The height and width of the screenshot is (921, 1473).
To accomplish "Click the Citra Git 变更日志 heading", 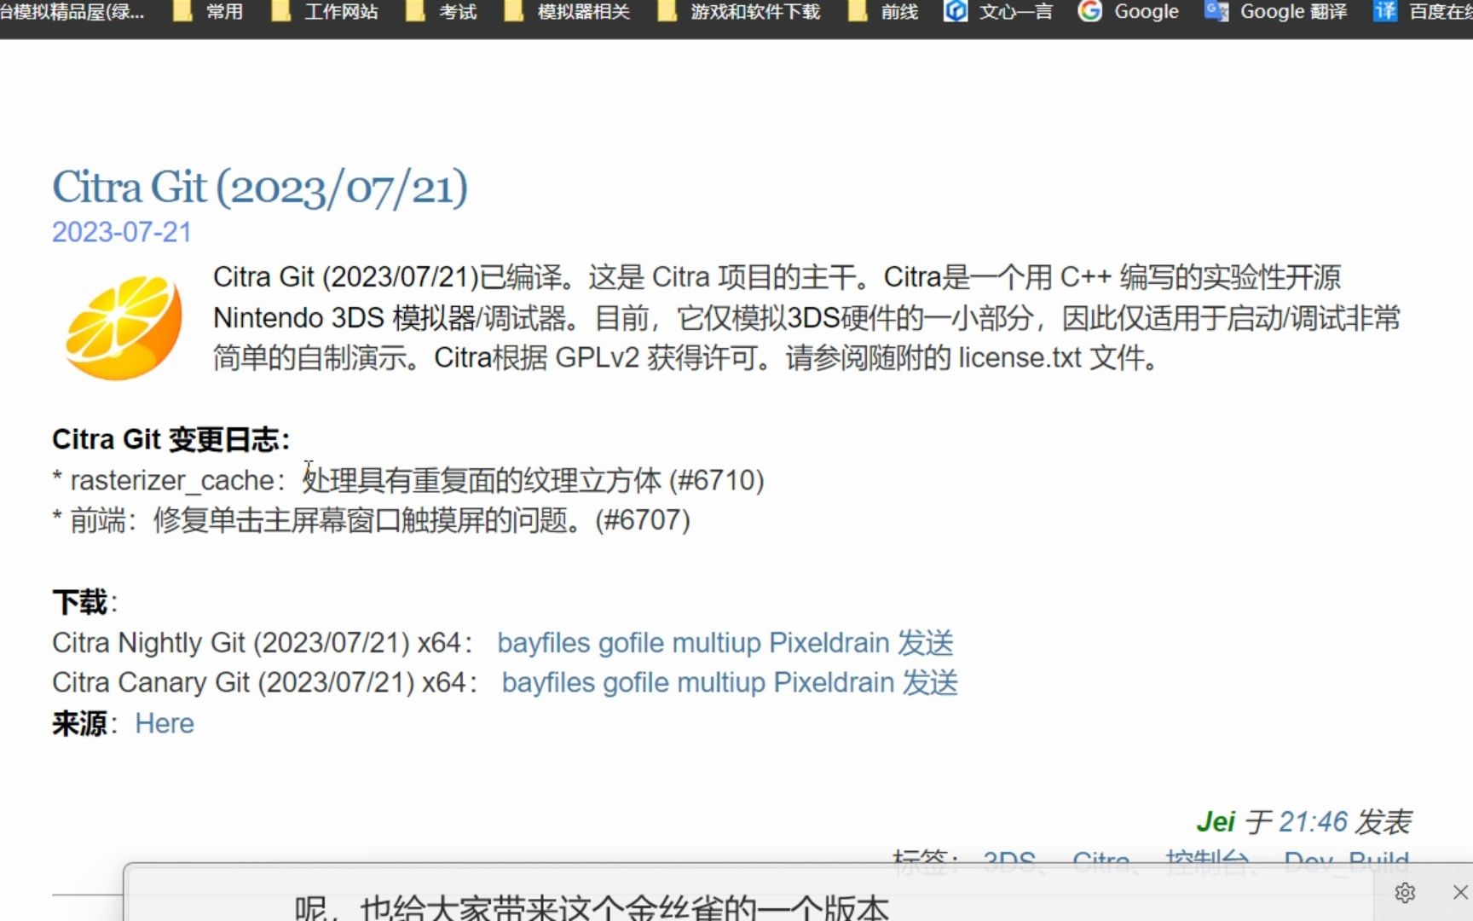I will tap(171, 440).
